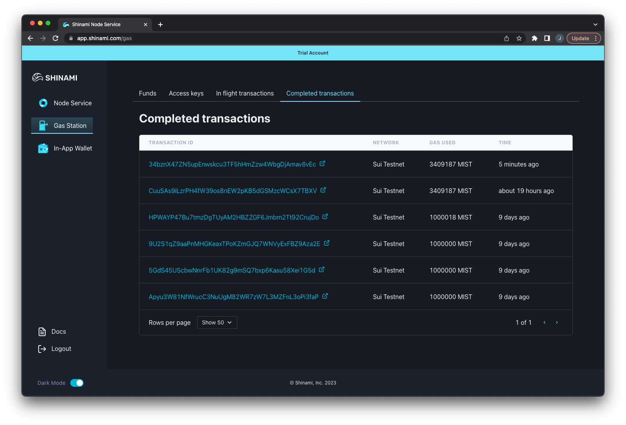The width and height of the screenshot is (626, 425).
Task: Go to the next page of transactions
Action: point(557,322)
